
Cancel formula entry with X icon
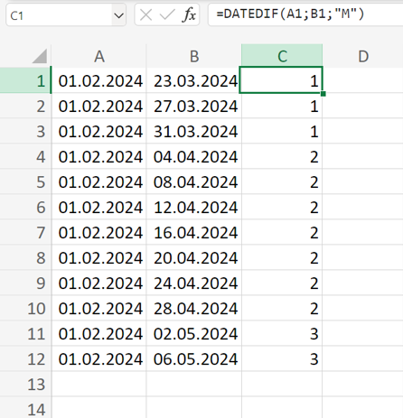tap(146, 14)
